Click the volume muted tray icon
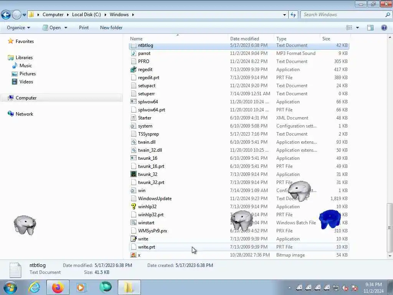Image resolution: width=393 pixels, height=295 pixels. coord(345,288)
